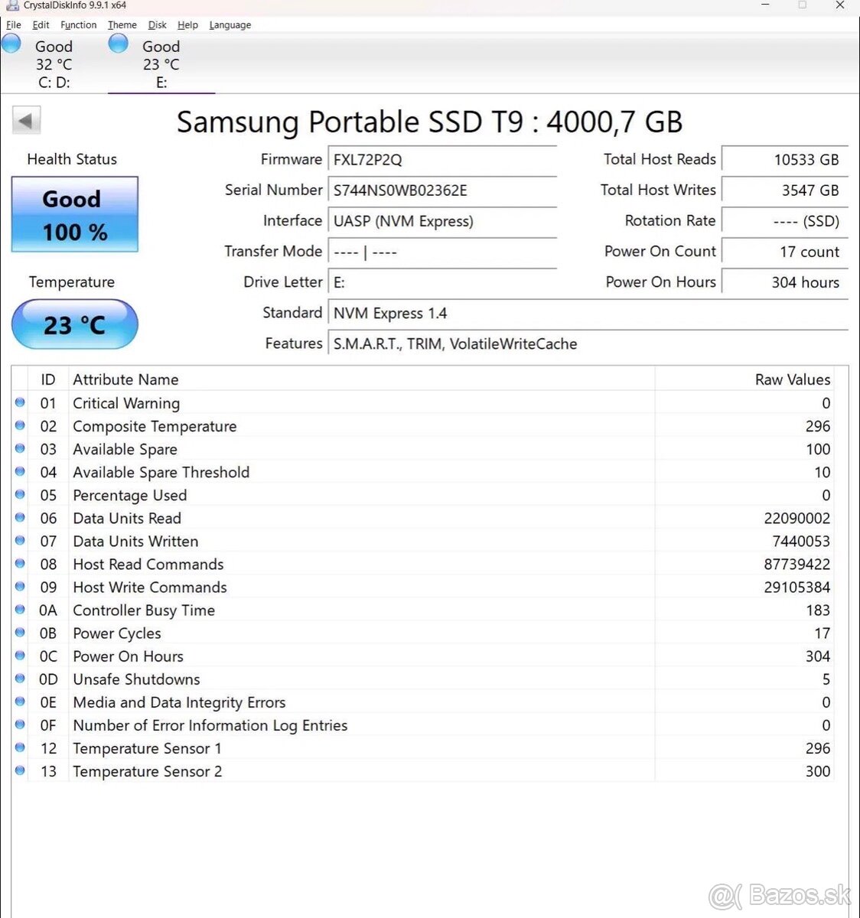Click the blue status orb for drive C: D:
The width and height of the screenshot is (860, 918).
[11, 44]
